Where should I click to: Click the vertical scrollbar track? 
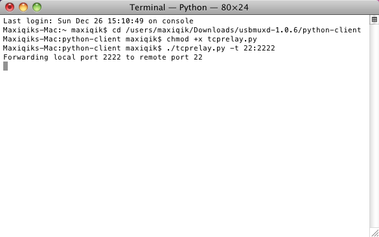(x=374, y=126)
